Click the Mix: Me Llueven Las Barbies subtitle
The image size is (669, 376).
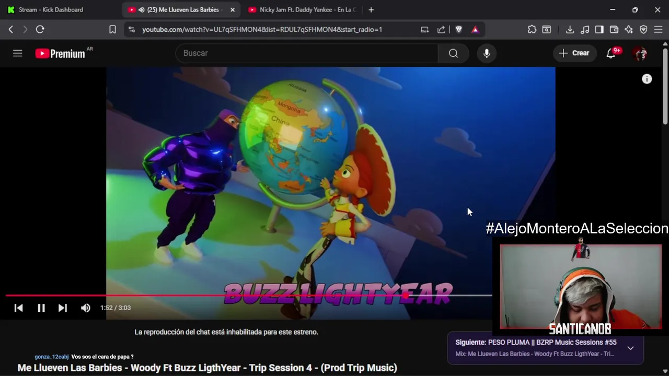coord(535,354)
